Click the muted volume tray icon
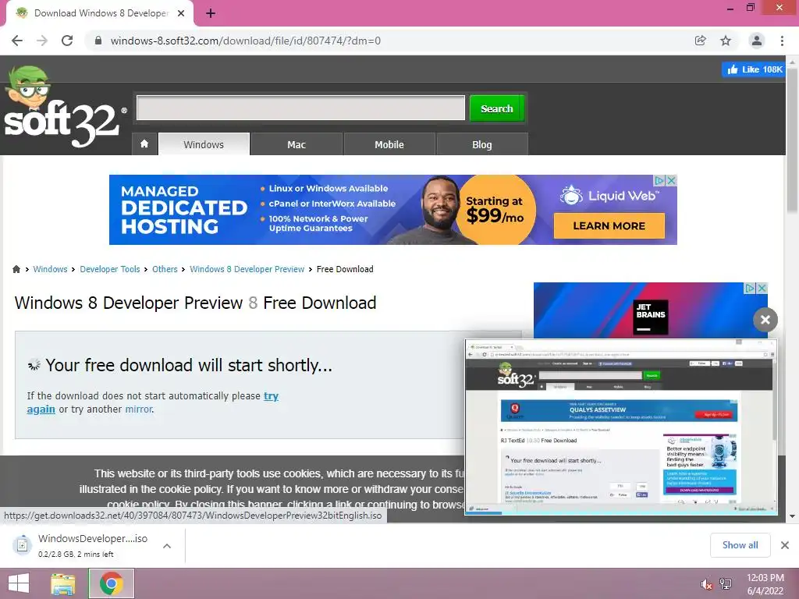This screenshot has height=599, width=799. pos(706,584)
